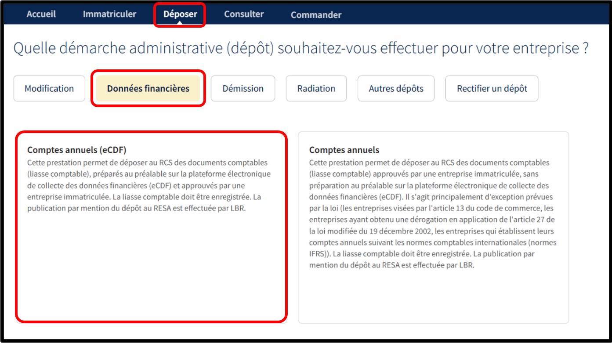Screen dimensions: 612x343
Task: Click the 'Comptes annuels (eCDF)' card title
Action: (80, 150)
